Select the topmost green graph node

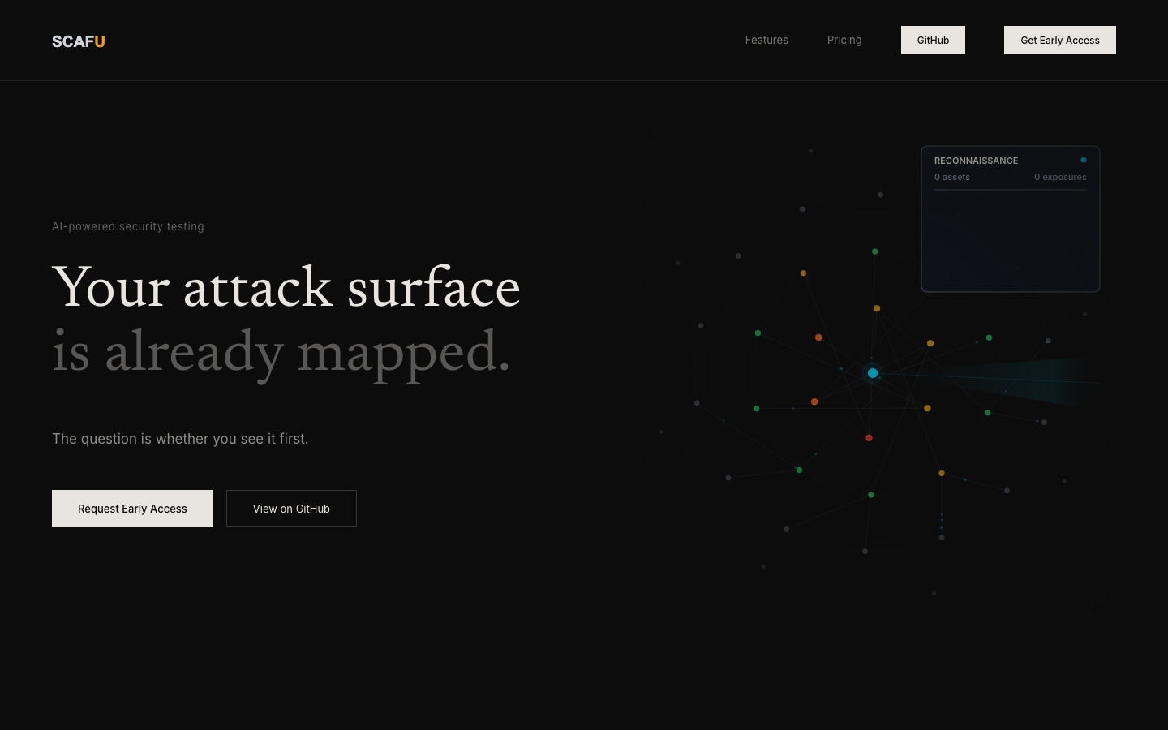874,251
